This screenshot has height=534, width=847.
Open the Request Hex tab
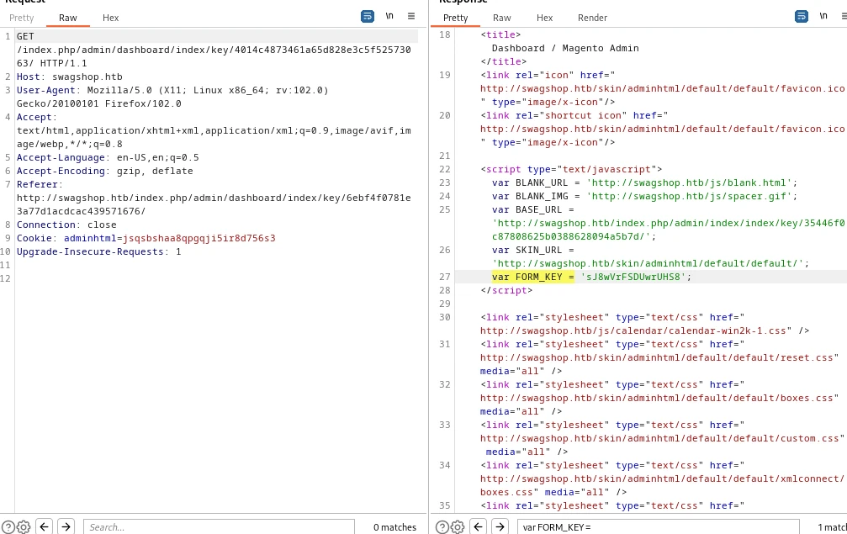pos(111,18)
